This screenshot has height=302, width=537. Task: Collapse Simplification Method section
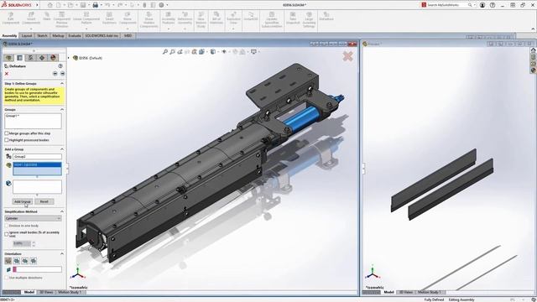coord(62,211)
